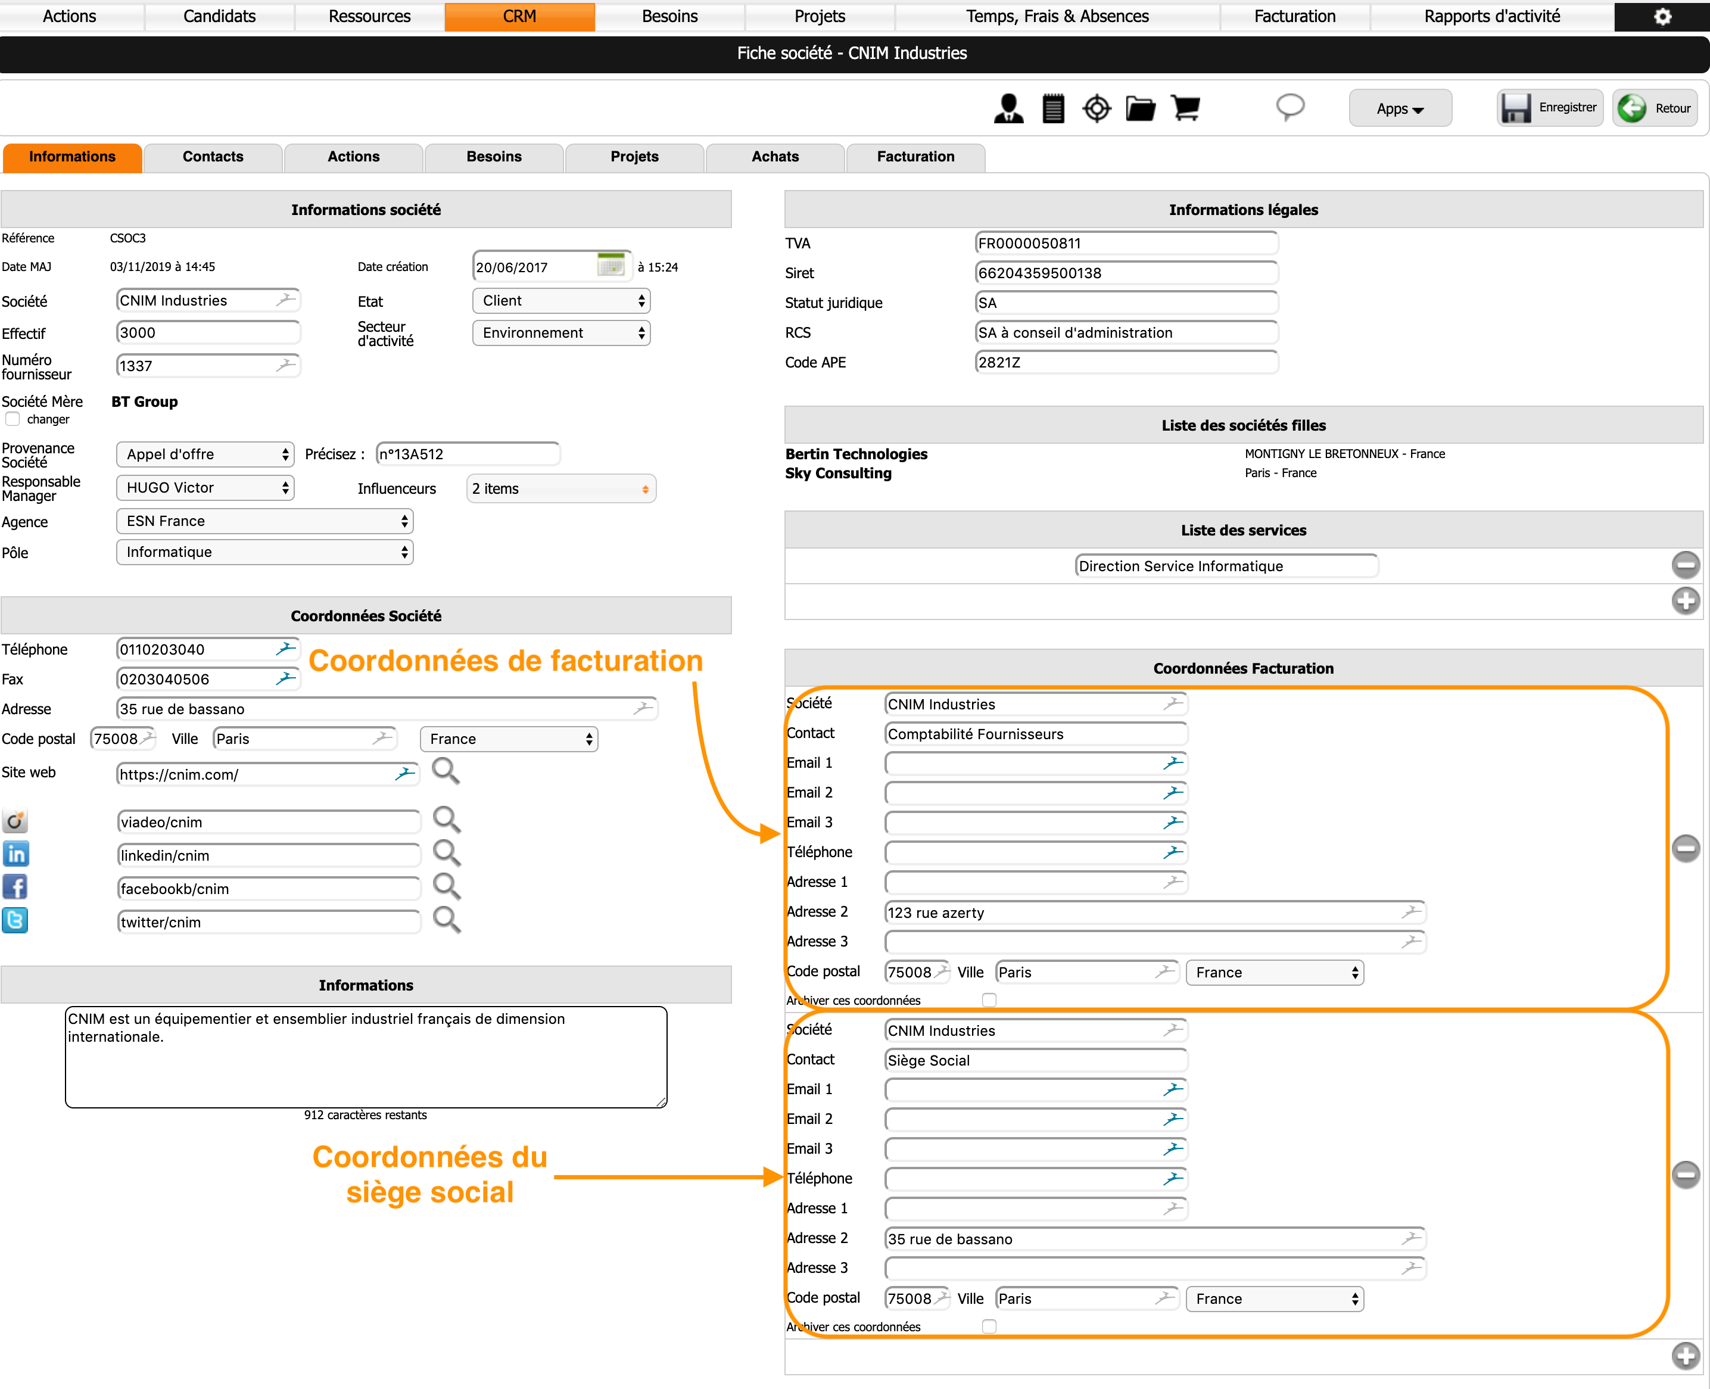The height and width of the screenshot is (1389, 1710).
Task: Click the call icon in the Téléphone 0110203040 field
Action: click(x=286, y=649)
